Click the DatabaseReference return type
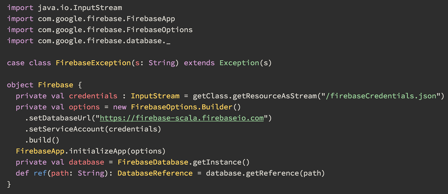Screen dimensions: 448x194 [155, 173]
